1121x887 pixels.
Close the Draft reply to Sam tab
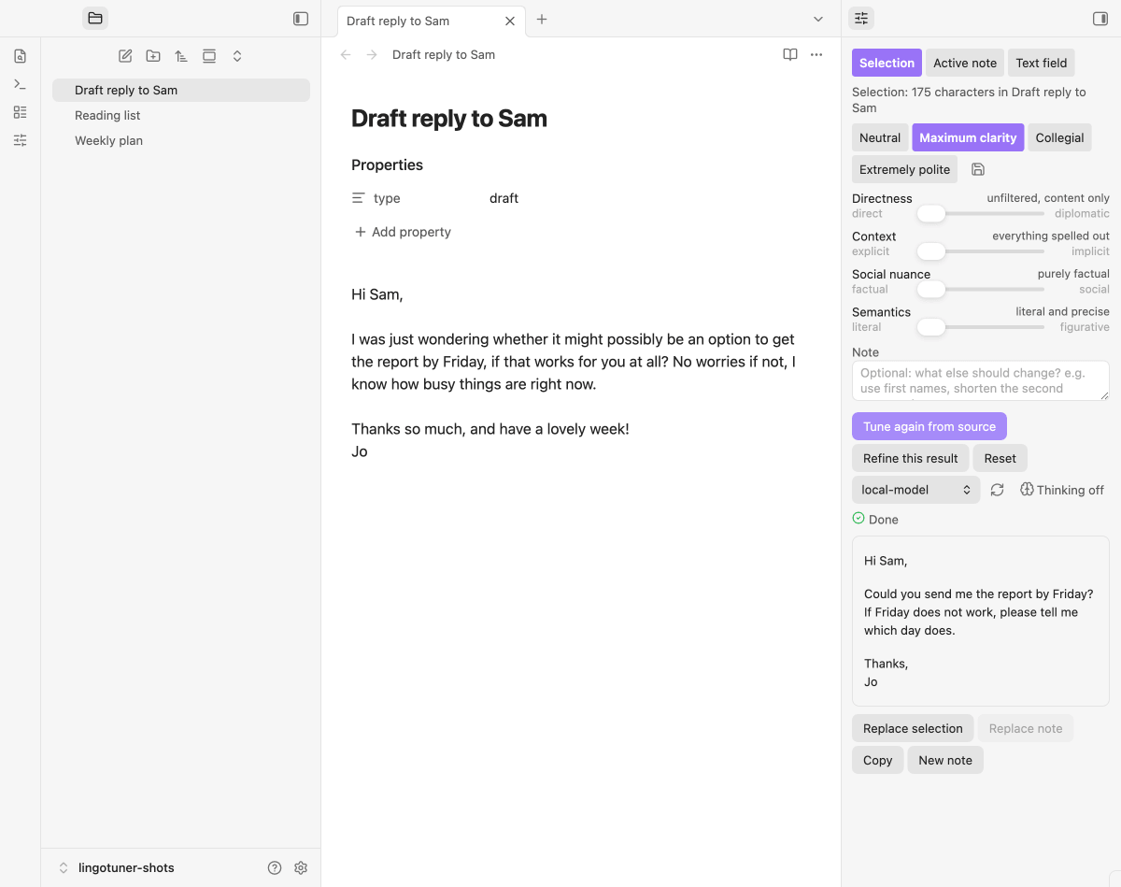(510, 21)
